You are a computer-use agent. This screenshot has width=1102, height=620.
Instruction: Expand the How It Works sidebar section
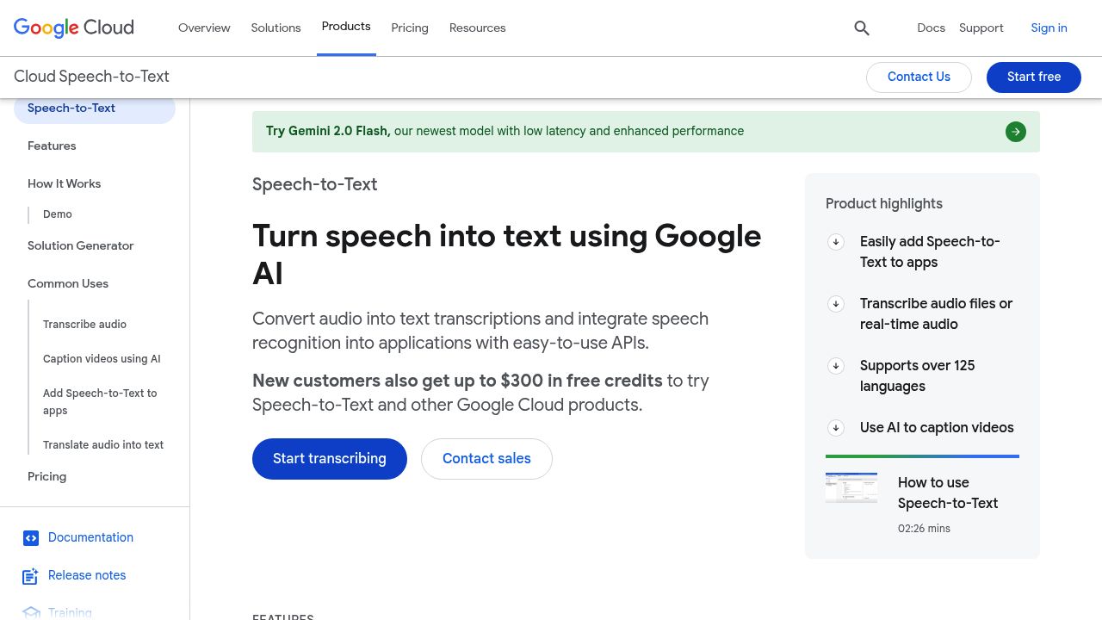pos(64,183)
